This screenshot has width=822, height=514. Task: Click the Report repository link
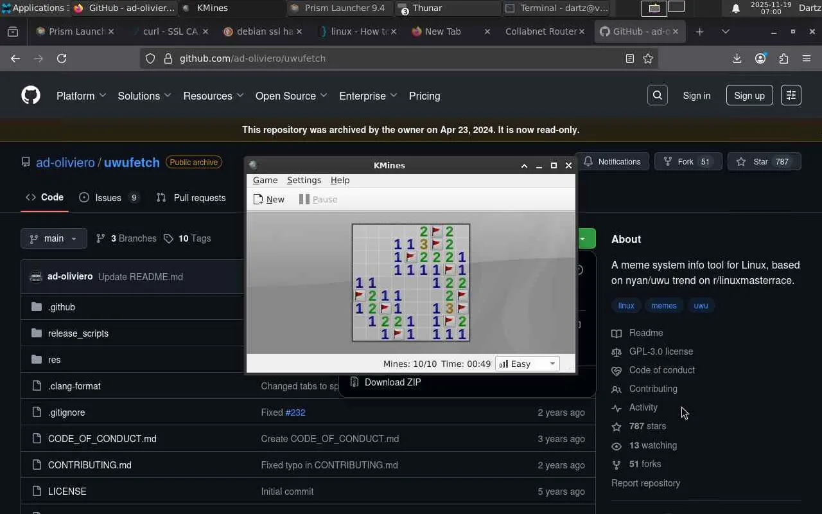click(645, 483)
